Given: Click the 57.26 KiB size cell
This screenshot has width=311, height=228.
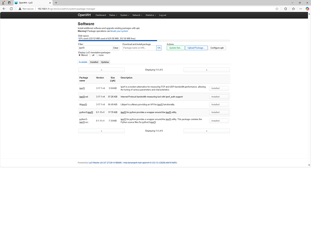Looking at the screenshot, I should pos(112,97).
